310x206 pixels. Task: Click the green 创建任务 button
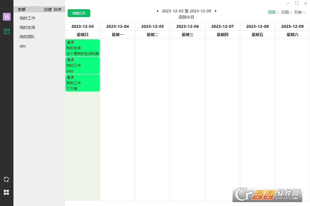pyautogui.click(x=79, y=13)
